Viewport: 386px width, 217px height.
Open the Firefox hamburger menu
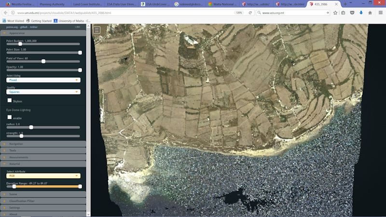(381, 13)
